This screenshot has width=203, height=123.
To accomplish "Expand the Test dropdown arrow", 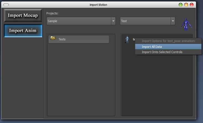I will click(173, 21).
